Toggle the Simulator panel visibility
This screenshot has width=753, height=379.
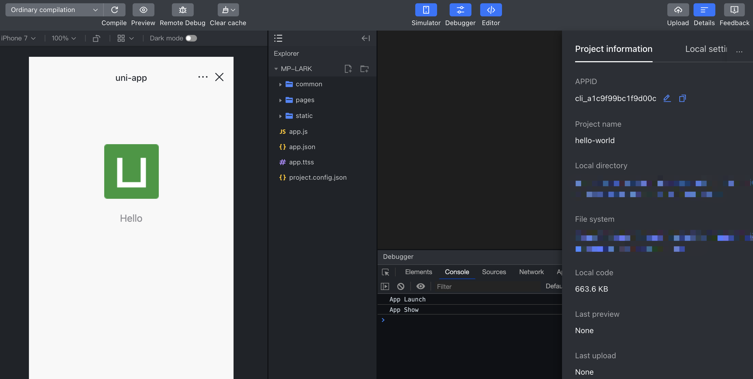[x=426, y=10]
